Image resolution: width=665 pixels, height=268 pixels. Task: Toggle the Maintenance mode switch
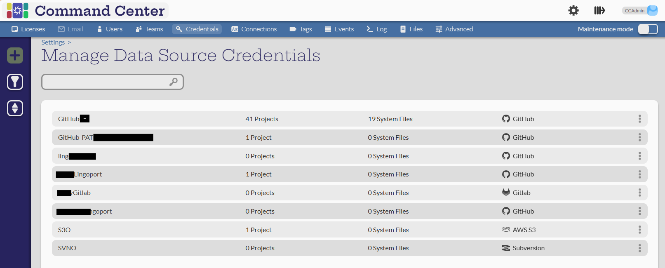coord(648,29)
